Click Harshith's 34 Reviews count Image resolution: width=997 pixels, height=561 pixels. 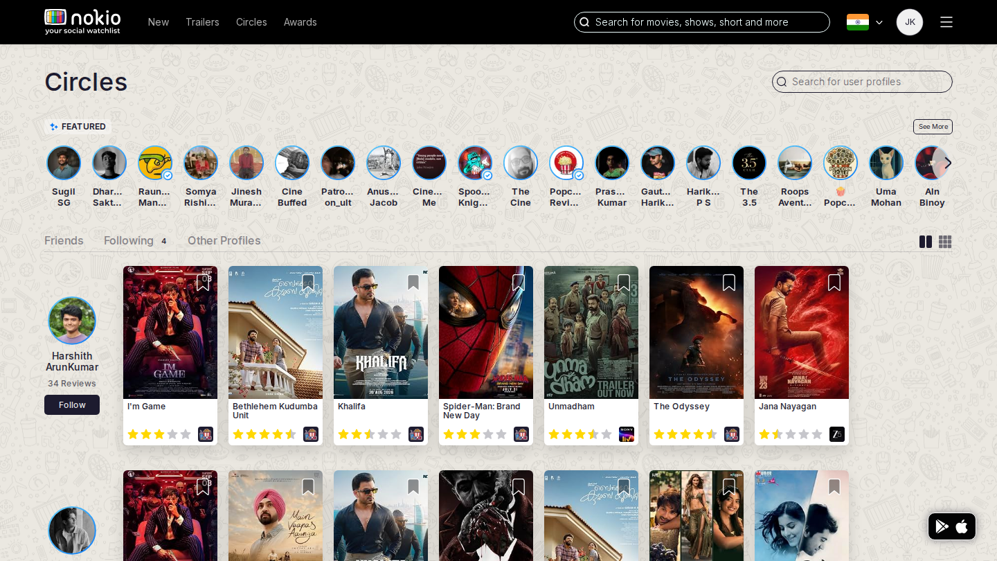72,384
